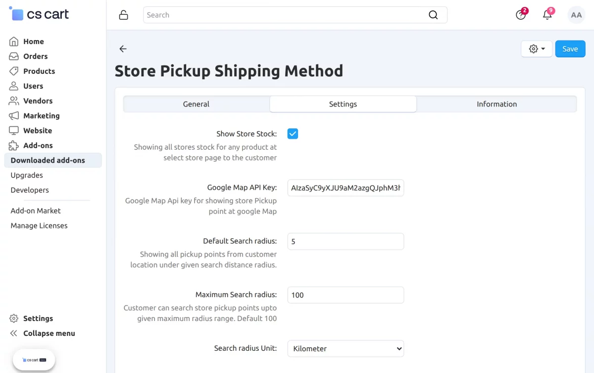
Task: Focus the Maximum Search radius field
Action: (346, 295)
